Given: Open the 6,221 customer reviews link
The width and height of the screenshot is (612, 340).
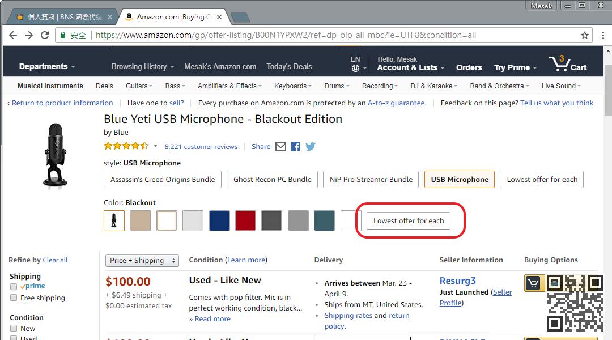Looking at the screenshot, I should tap(201, 147).
